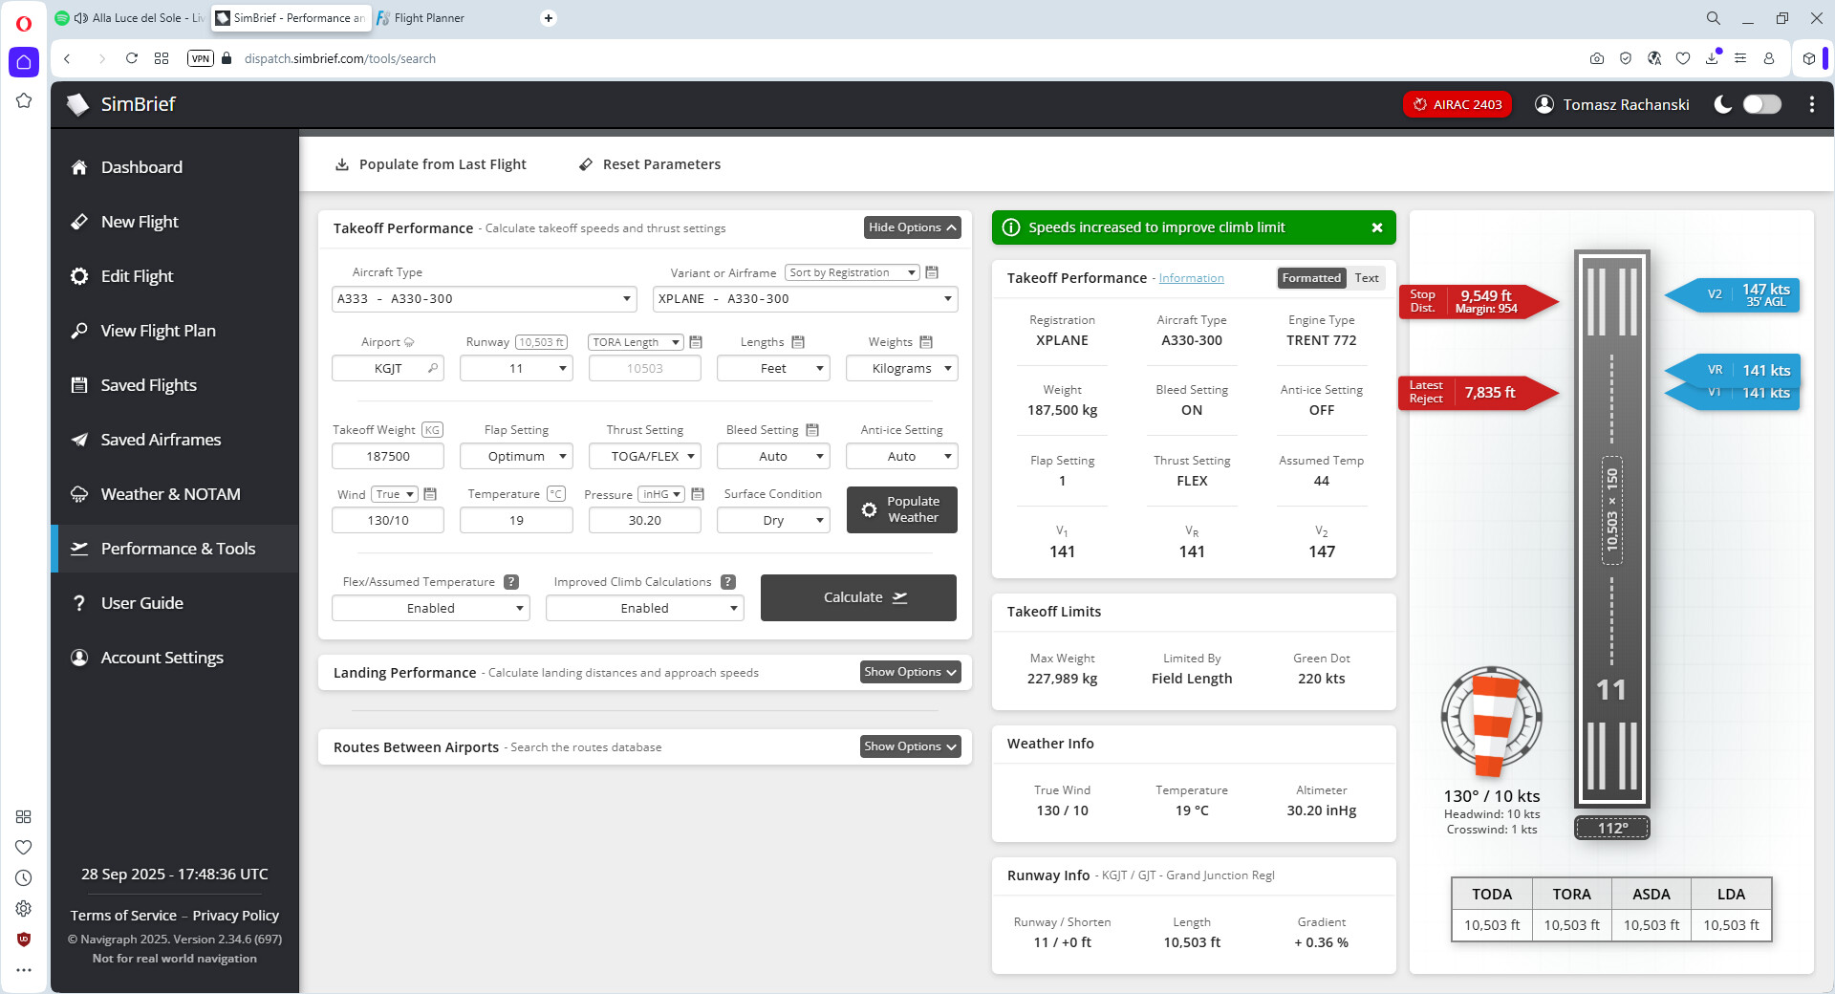Image resolution: width=1835 pixels, height=994 pixels.
Task: Click the SimBrief logo in the header
Action: click(121, 104)
